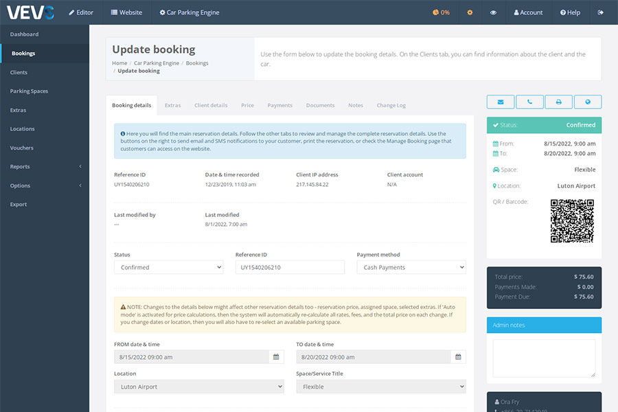
Task: Open the Location dropdown
Action: tap(199, 387)
